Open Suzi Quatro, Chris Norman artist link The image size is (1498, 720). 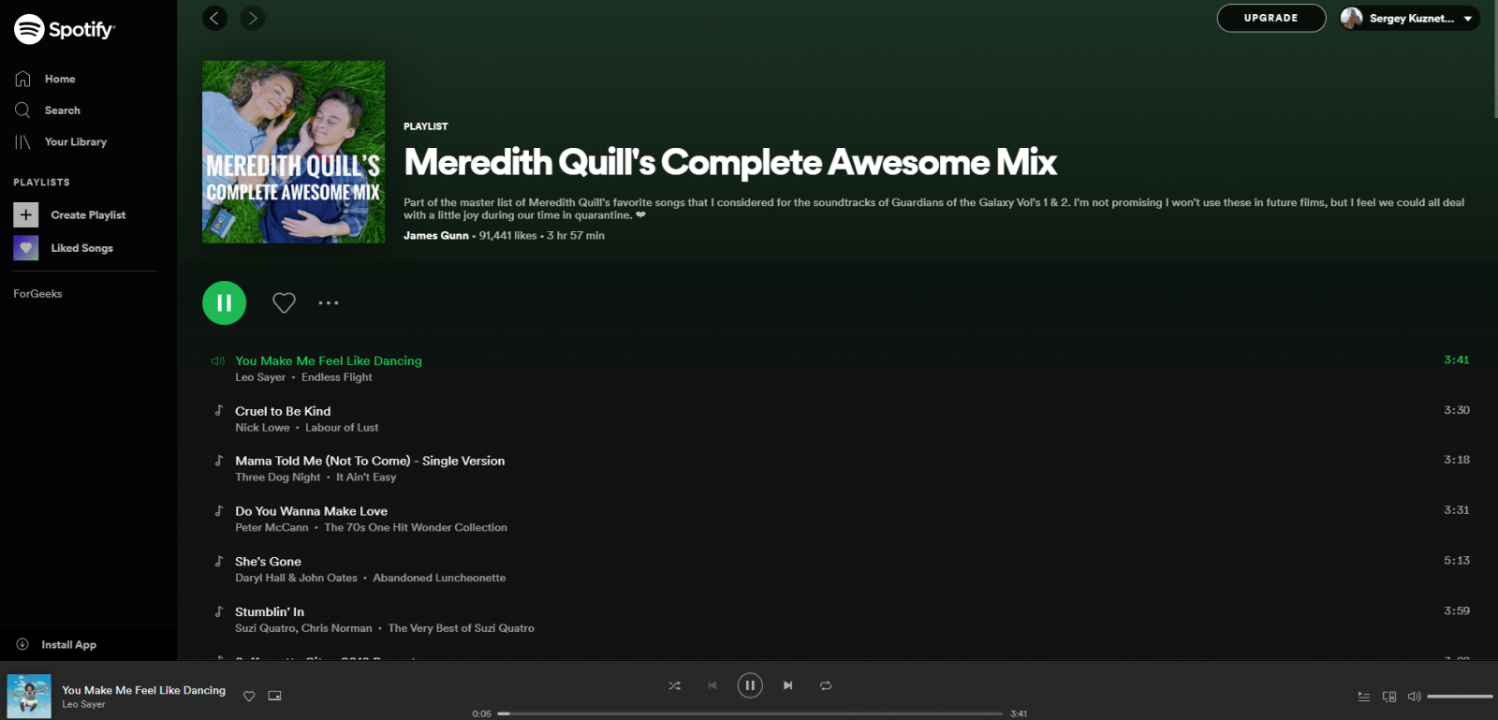(x=303, y=629)
